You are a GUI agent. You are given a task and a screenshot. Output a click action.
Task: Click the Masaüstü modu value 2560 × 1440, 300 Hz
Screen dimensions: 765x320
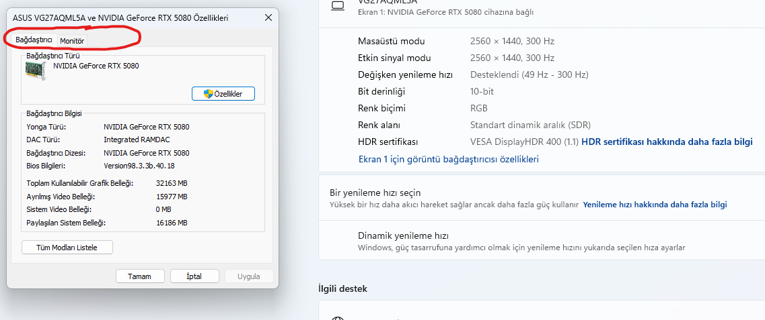pyautogui.click(x=512, y=41)
